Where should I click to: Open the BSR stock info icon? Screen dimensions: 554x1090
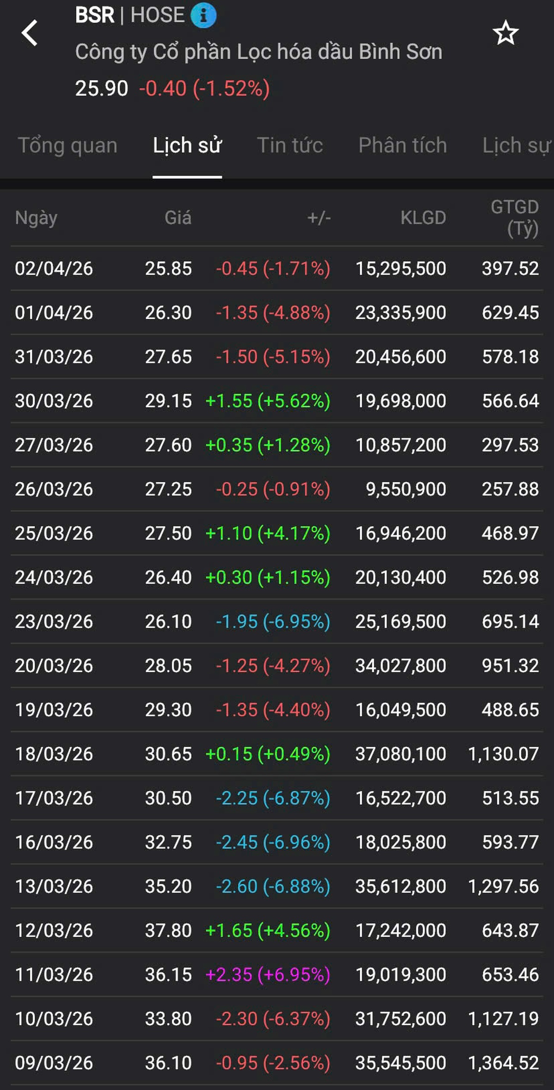pos(203,15)
